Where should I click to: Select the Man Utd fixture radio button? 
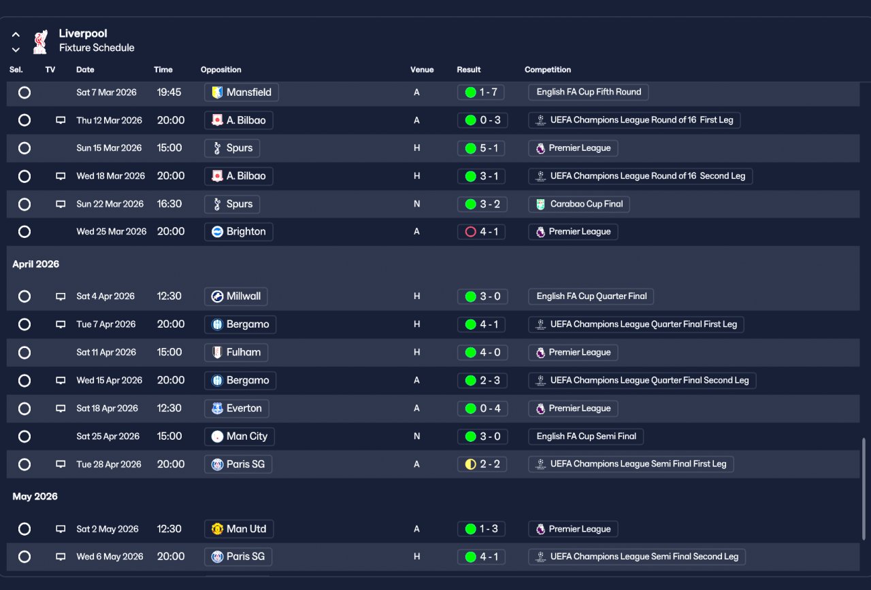click(24, 529)
